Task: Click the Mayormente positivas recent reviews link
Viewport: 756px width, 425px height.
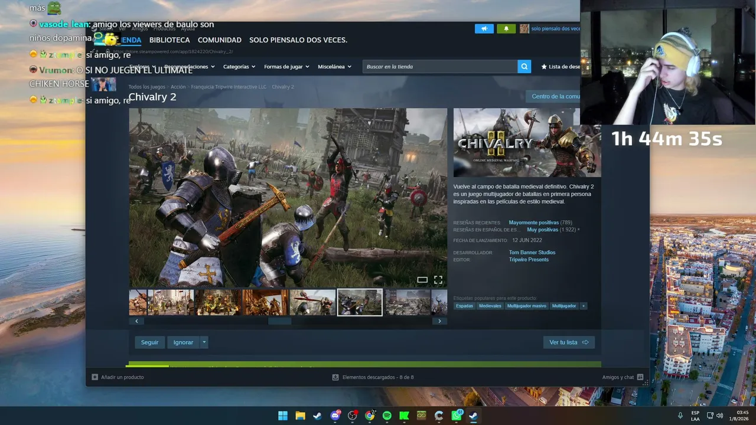Action: [x=534, y=223]
